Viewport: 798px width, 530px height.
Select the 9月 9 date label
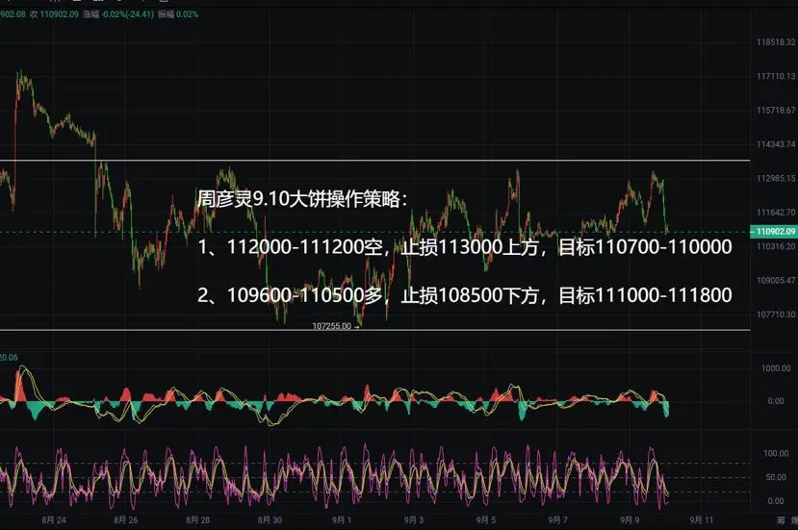630,519
